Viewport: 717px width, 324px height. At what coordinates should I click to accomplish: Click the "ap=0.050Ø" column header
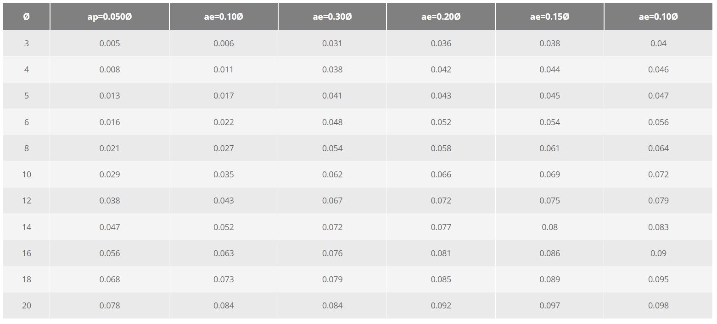pos(109,17)
